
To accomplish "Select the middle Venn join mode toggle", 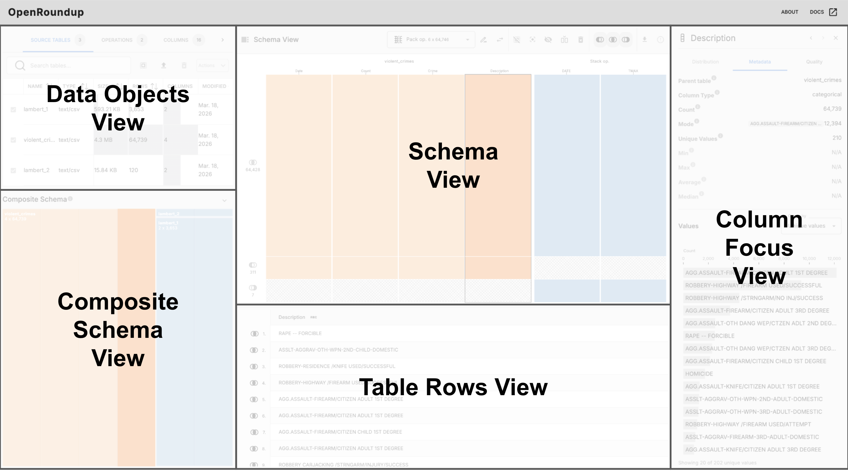I will coord(613,40).
